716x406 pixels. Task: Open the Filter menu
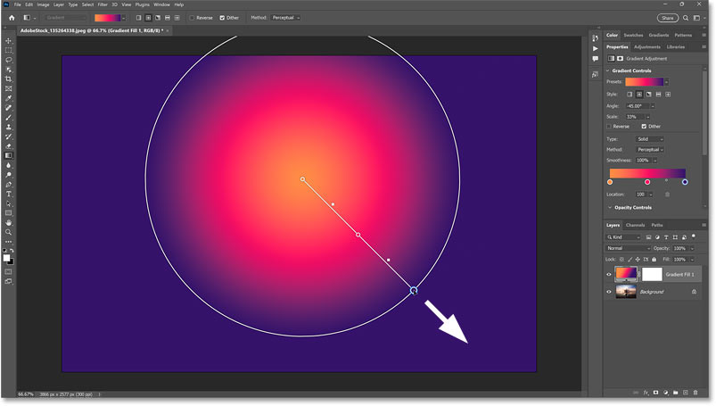103,4
